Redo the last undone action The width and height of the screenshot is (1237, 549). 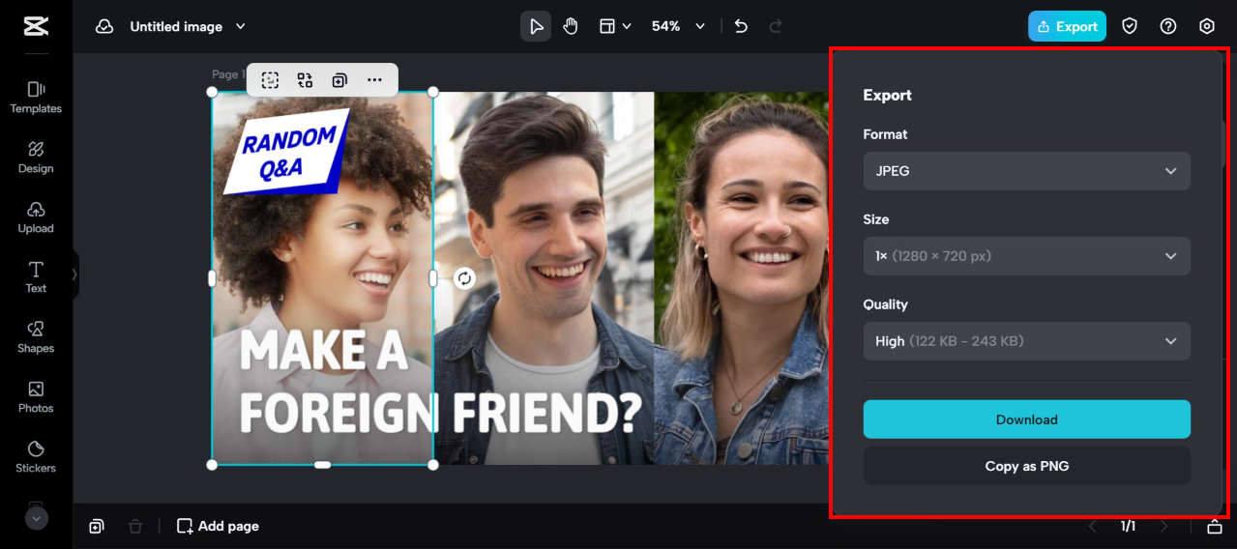(x=776, y=26)
